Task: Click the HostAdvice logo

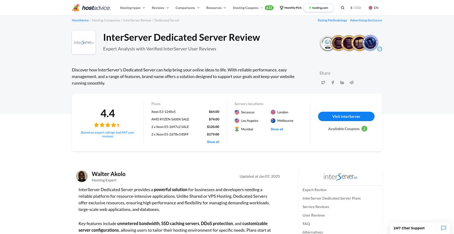Action: point(91,8)
